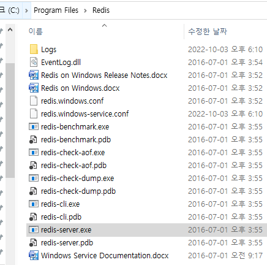267x265 pixels.
Task: Select the redis.windows-service.conf file icon
Action: click(34, 113)
